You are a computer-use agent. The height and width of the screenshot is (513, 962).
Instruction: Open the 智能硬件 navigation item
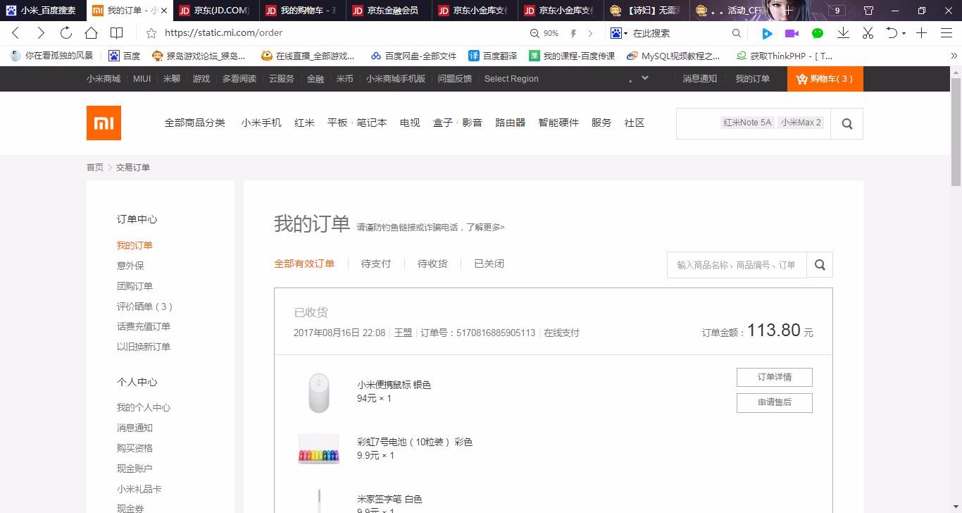tap(558, 123)
